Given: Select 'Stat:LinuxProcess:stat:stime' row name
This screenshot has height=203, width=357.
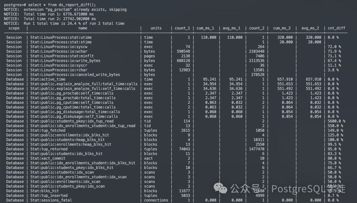Looking at the screenshot, I should pos(61,42).
